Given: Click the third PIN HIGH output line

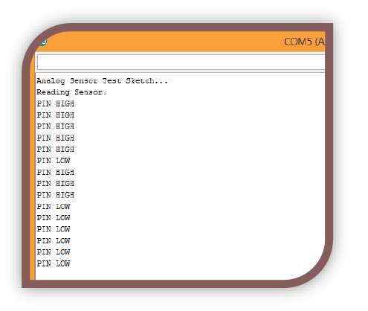Looking at the screenshot, I should tap(56, 126).
